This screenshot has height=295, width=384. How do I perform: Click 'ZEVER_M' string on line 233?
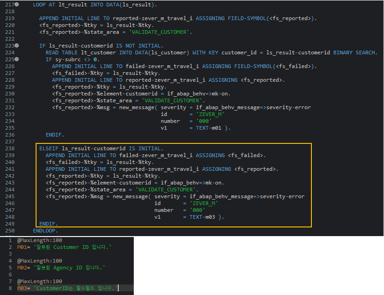[210, 114]
